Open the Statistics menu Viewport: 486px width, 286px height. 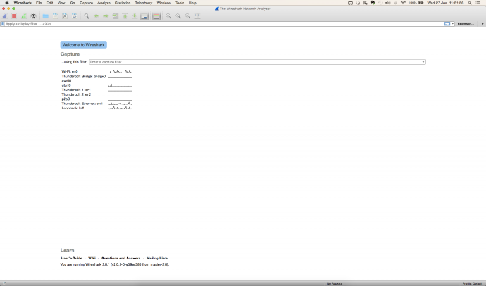click(x=123, y=3)
